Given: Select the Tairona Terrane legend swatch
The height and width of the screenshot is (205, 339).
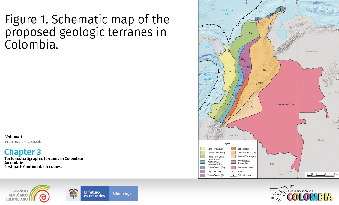Looking at the screenshot, I should coord(203,168).
